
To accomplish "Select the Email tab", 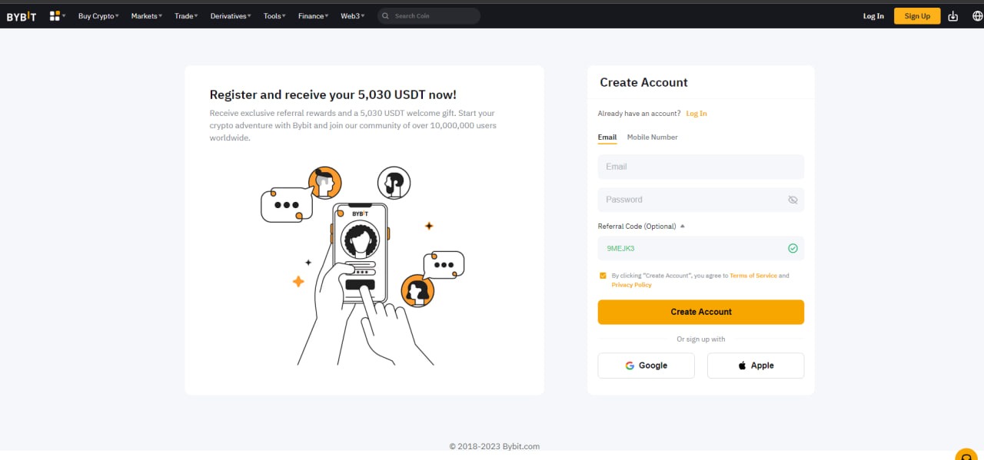I will tap(607, 137).
